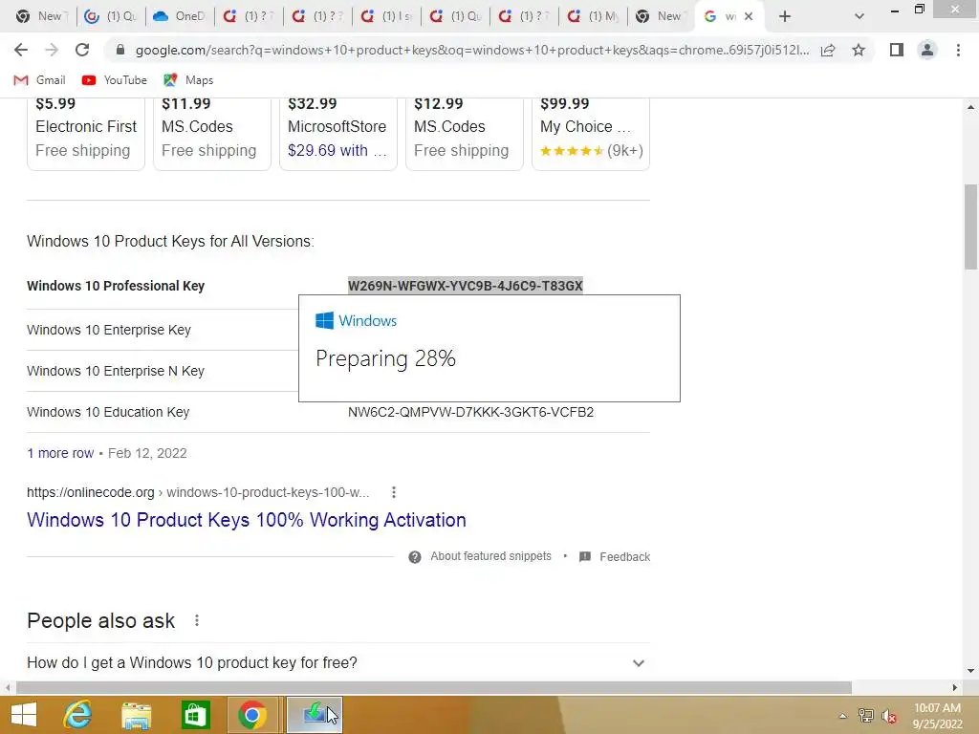This screenshot has height=734, width=979.
Task: Click the address bar URL field
Action: pos(471,50)
